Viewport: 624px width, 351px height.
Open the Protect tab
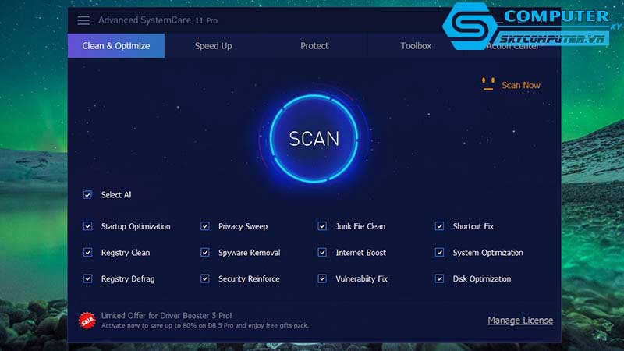click(314, 46)
